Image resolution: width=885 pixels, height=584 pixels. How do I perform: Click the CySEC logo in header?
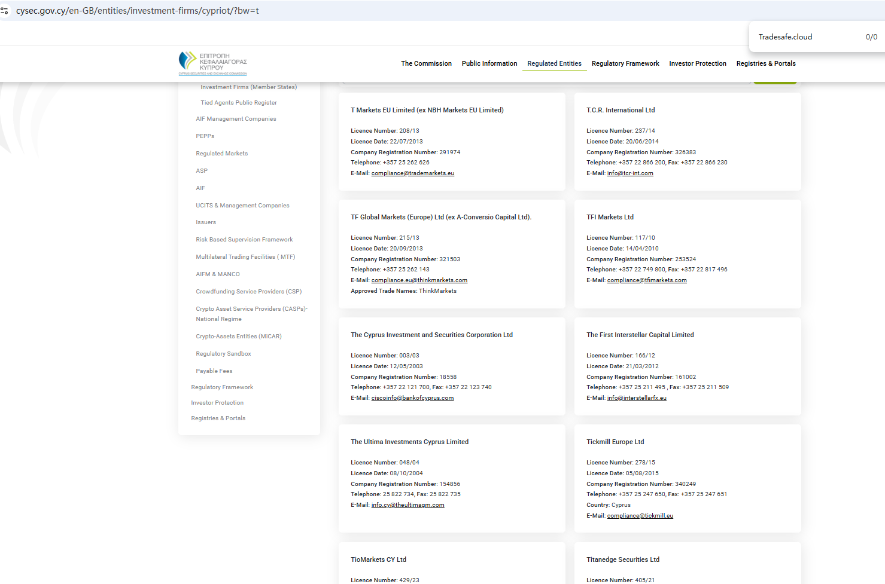(212, 63)
